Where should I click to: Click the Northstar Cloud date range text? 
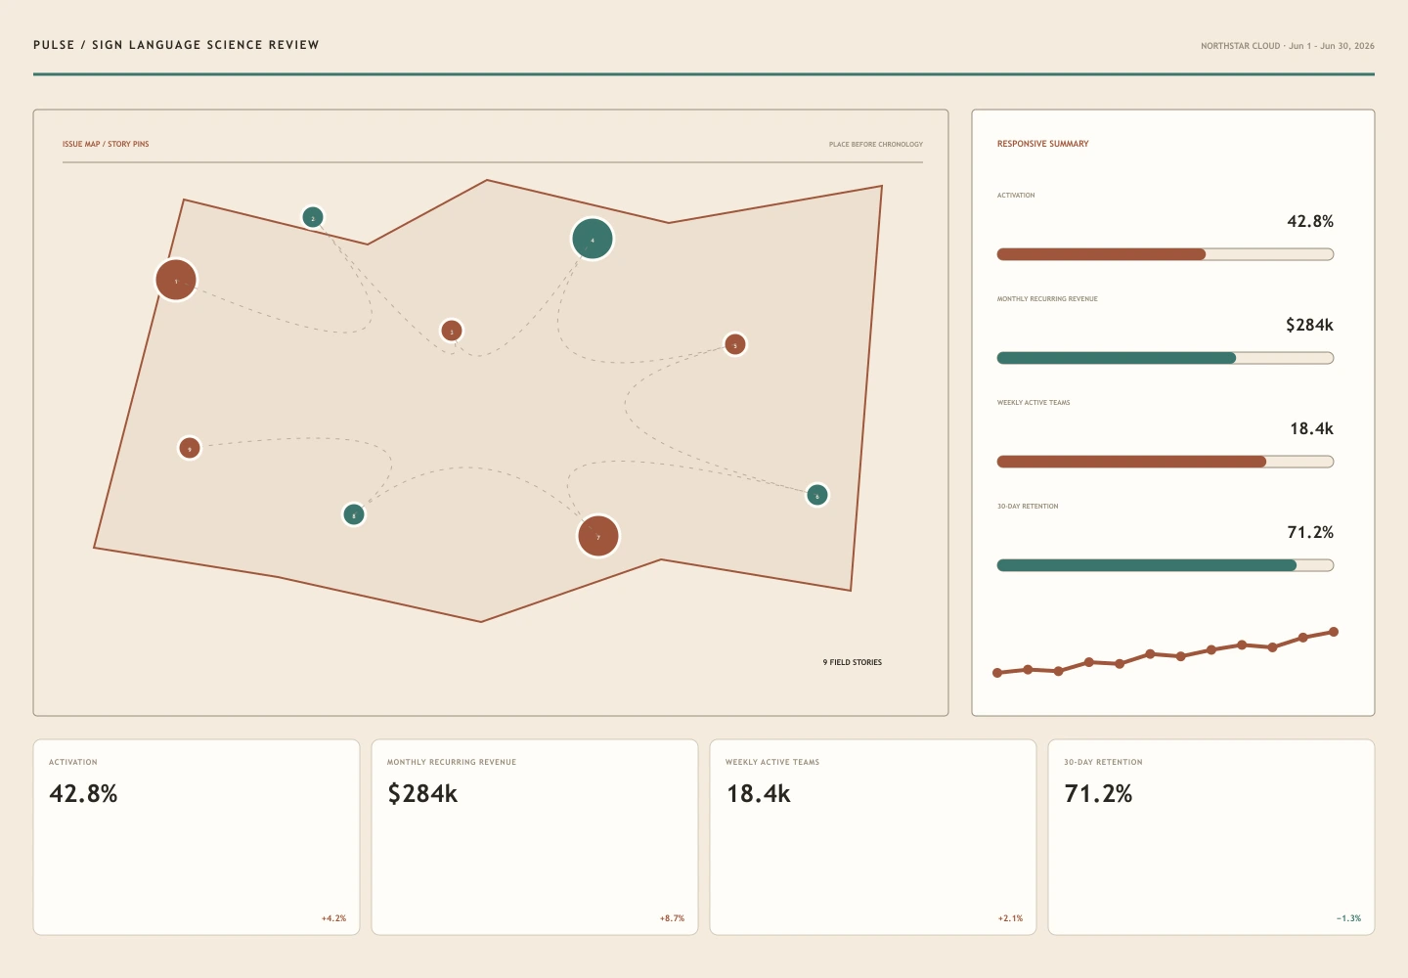click(x=1288, y=46)
